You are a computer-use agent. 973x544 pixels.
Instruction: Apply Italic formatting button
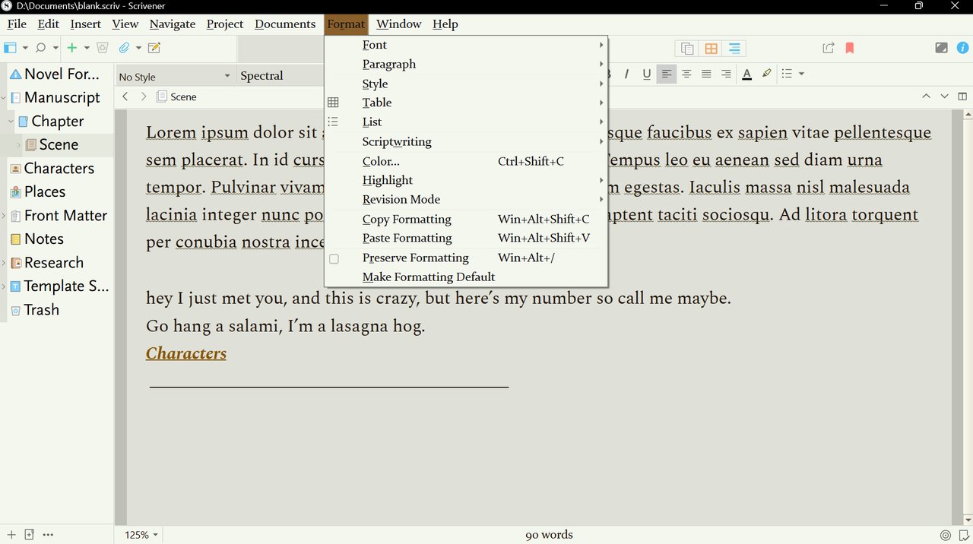pos(626,74)
